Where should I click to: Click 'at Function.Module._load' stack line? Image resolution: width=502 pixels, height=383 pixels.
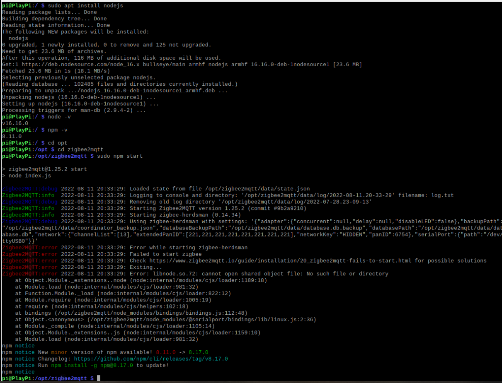[x=123, y=294]
